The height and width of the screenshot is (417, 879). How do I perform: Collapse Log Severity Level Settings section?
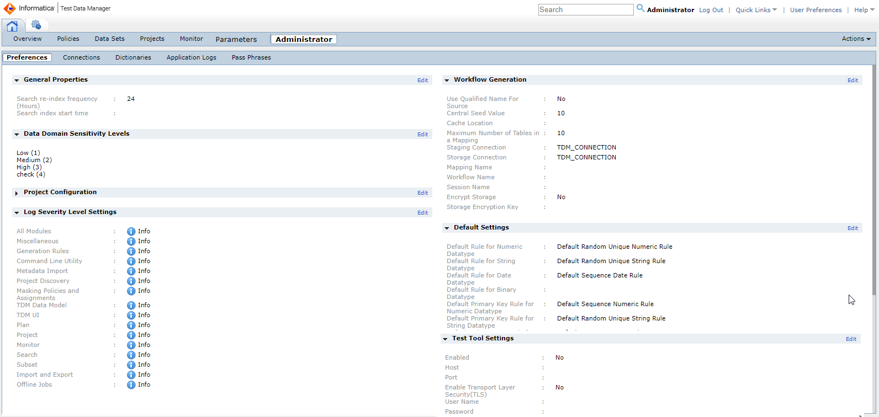(x=17, y=213)
